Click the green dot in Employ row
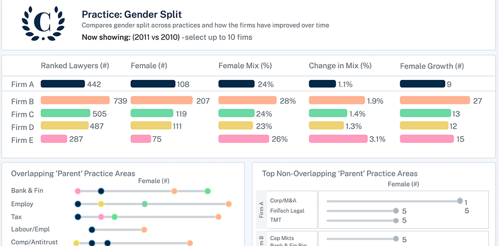 145,204
